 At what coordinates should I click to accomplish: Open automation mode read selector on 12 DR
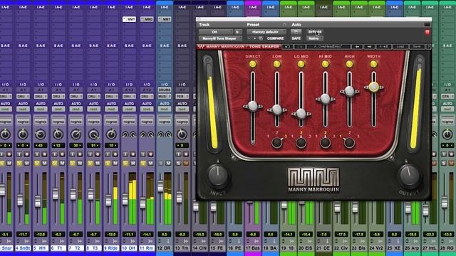[x=165, y=109]
